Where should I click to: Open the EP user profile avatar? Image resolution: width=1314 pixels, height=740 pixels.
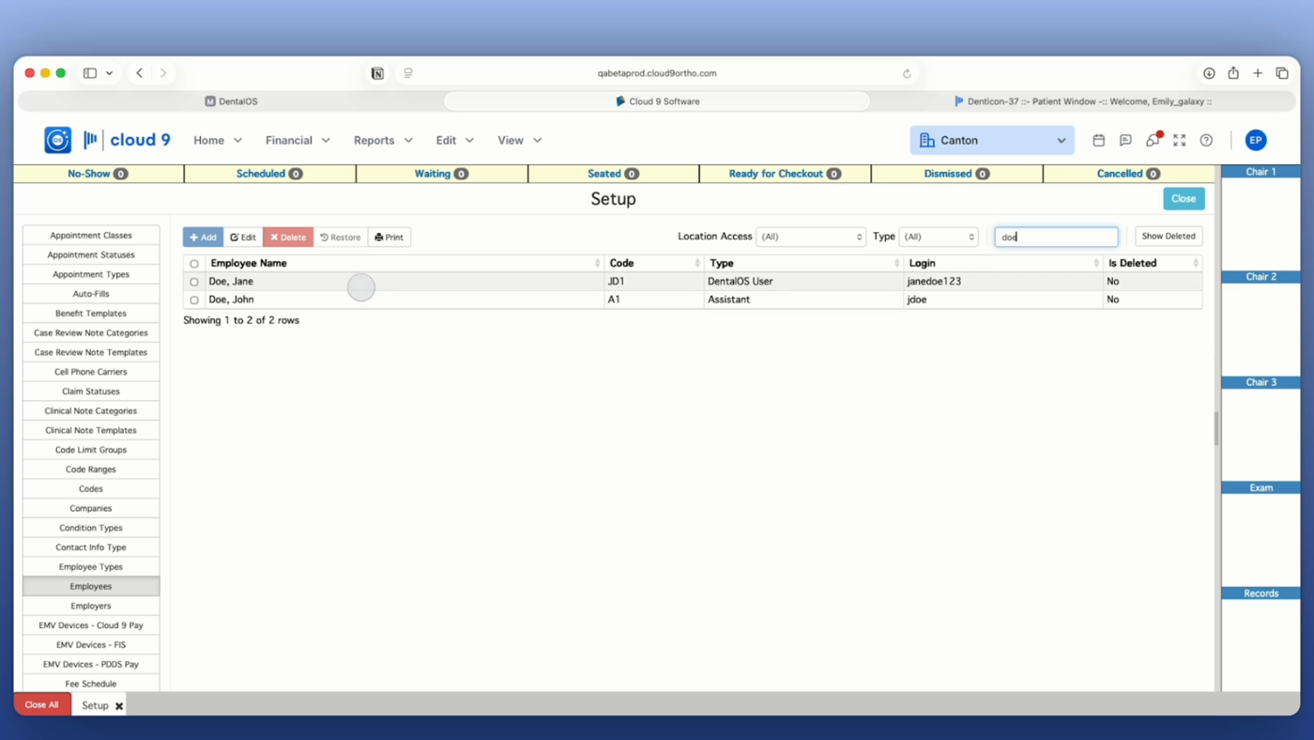coord(1256,140)
